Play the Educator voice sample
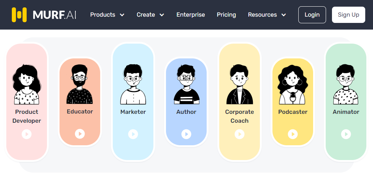 click(x=80, y=134)
